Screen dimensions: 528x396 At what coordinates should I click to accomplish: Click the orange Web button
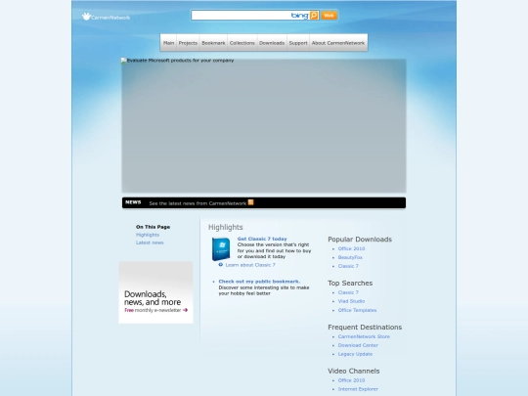[x=329, y=16]
